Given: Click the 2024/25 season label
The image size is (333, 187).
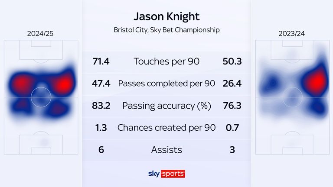Looking at the screenshot, I should click(x=40, y=33).
